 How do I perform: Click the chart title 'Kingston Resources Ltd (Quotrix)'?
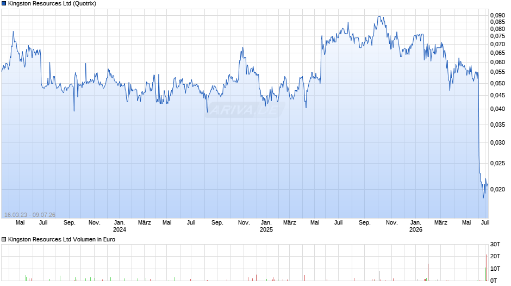click(x=52, y=4)
